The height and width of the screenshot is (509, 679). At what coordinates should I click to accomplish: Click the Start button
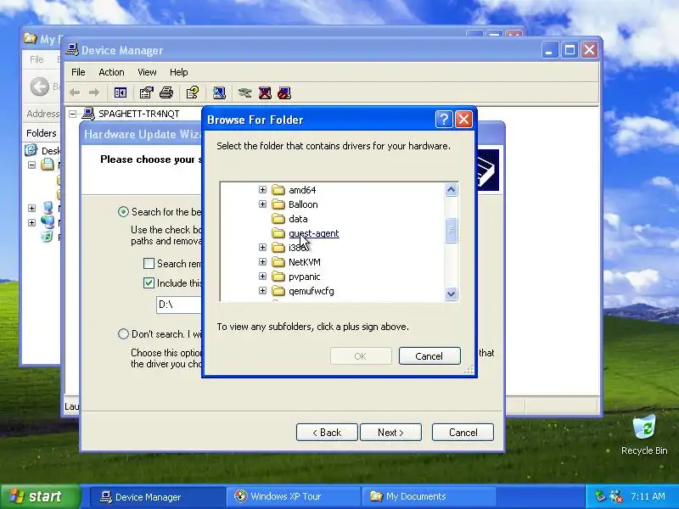pos(40,496)
